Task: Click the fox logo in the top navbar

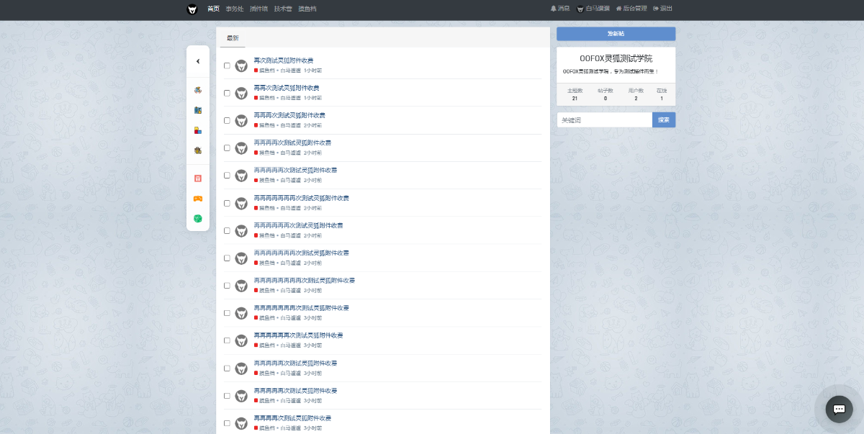Action: tap(192, 9)
